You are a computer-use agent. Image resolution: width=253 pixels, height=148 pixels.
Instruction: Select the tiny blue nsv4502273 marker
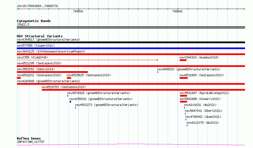(x=76, y=108)
